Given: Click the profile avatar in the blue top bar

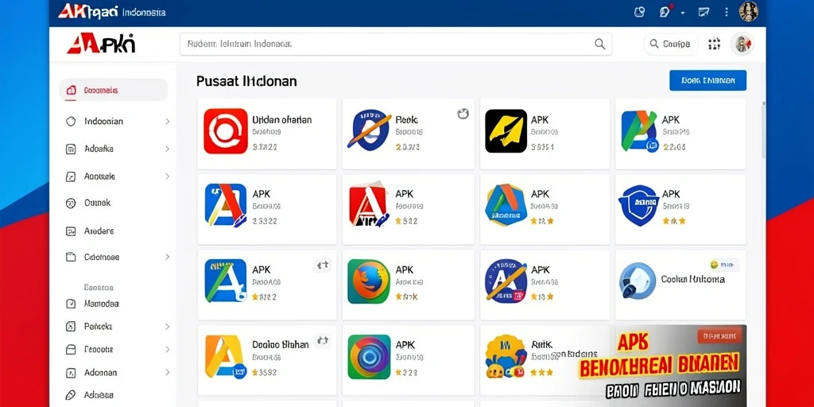Looking at the screenshot, I should point(749,11).
